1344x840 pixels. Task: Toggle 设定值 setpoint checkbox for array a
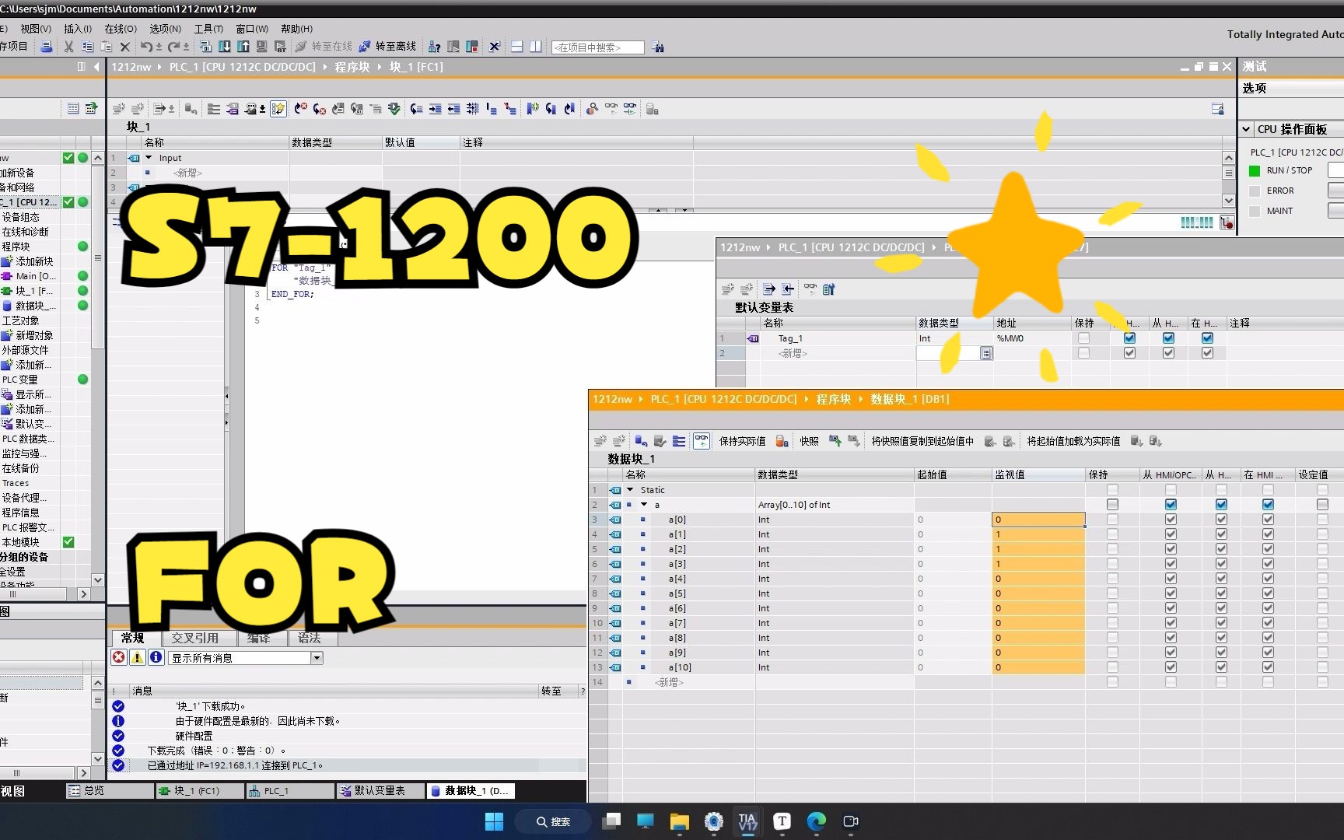[x=1322, y=505]
